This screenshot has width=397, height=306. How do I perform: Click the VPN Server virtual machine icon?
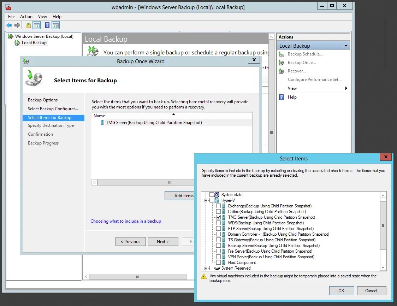pos(223,257)
